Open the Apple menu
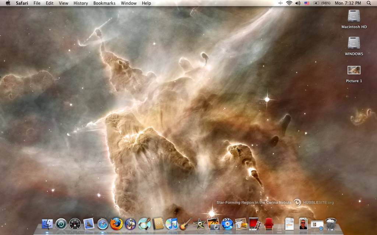Viewport: 377px width, 235px height. point(8,3)
